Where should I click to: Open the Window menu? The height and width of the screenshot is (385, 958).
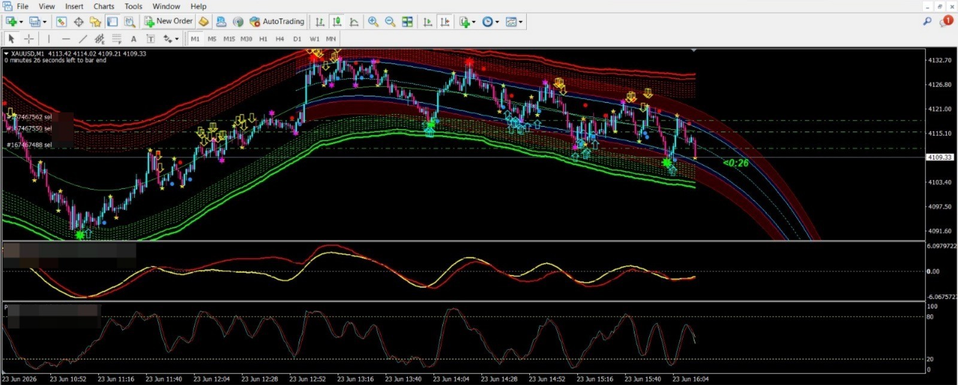click(166, 6)
